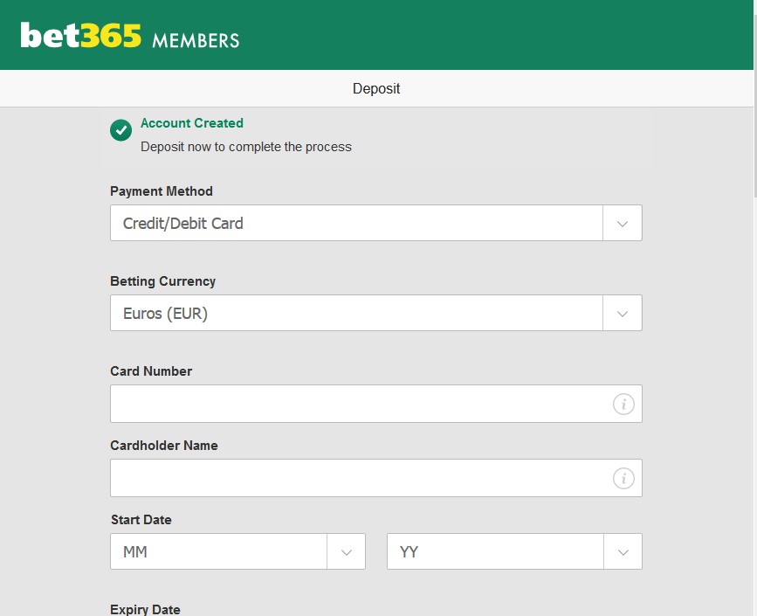Click the green Account Created checkmark icon
The width and height of the screenshot is (757, 616).
(120, 130)
